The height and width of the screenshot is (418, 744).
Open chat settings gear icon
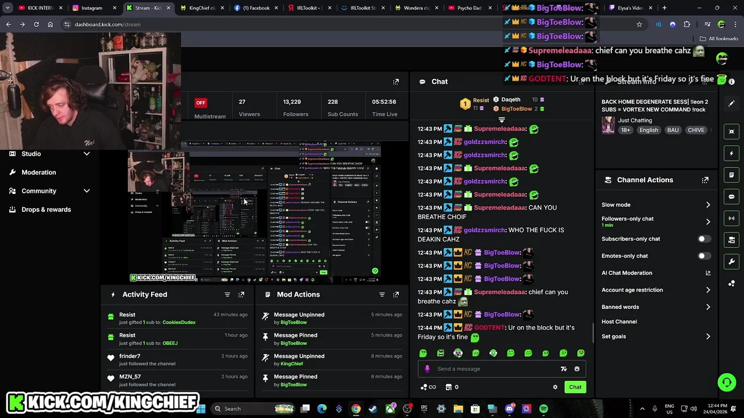pos(555,387)
